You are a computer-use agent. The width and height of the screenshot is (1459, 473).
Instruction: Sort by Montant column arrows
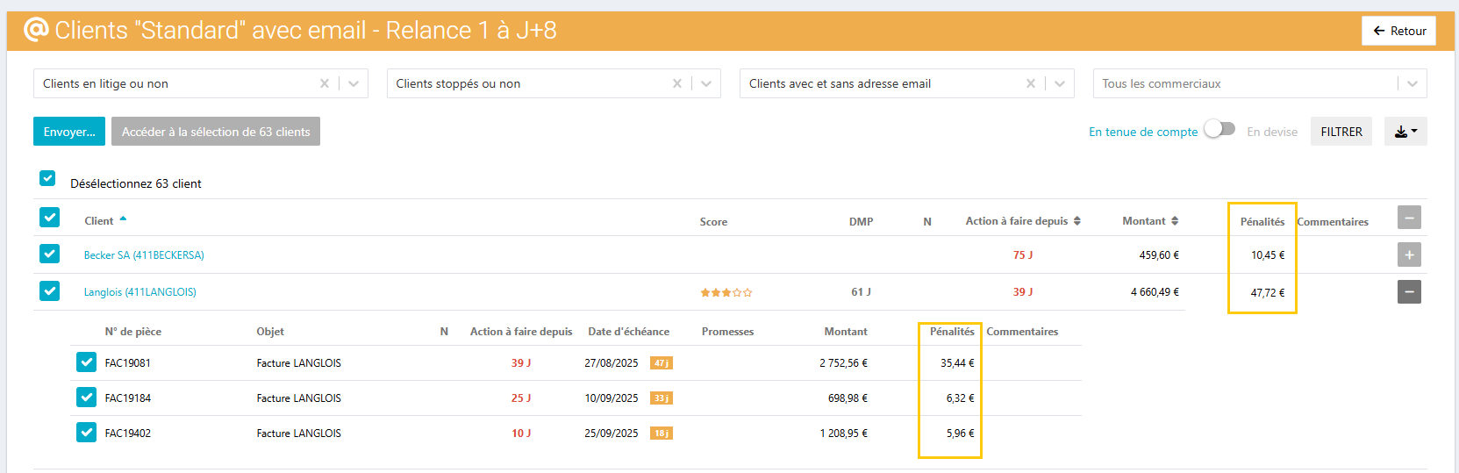[x=1175, y=221]
